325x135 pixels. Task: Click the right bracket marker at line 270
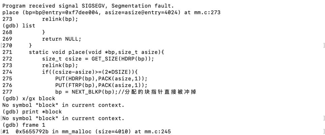click(324, 46)
